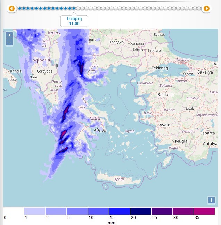Click the Κρήτη label on the map
Image resolution: width=221 pixels, height=225 pixels.
[x=119, y=179]
